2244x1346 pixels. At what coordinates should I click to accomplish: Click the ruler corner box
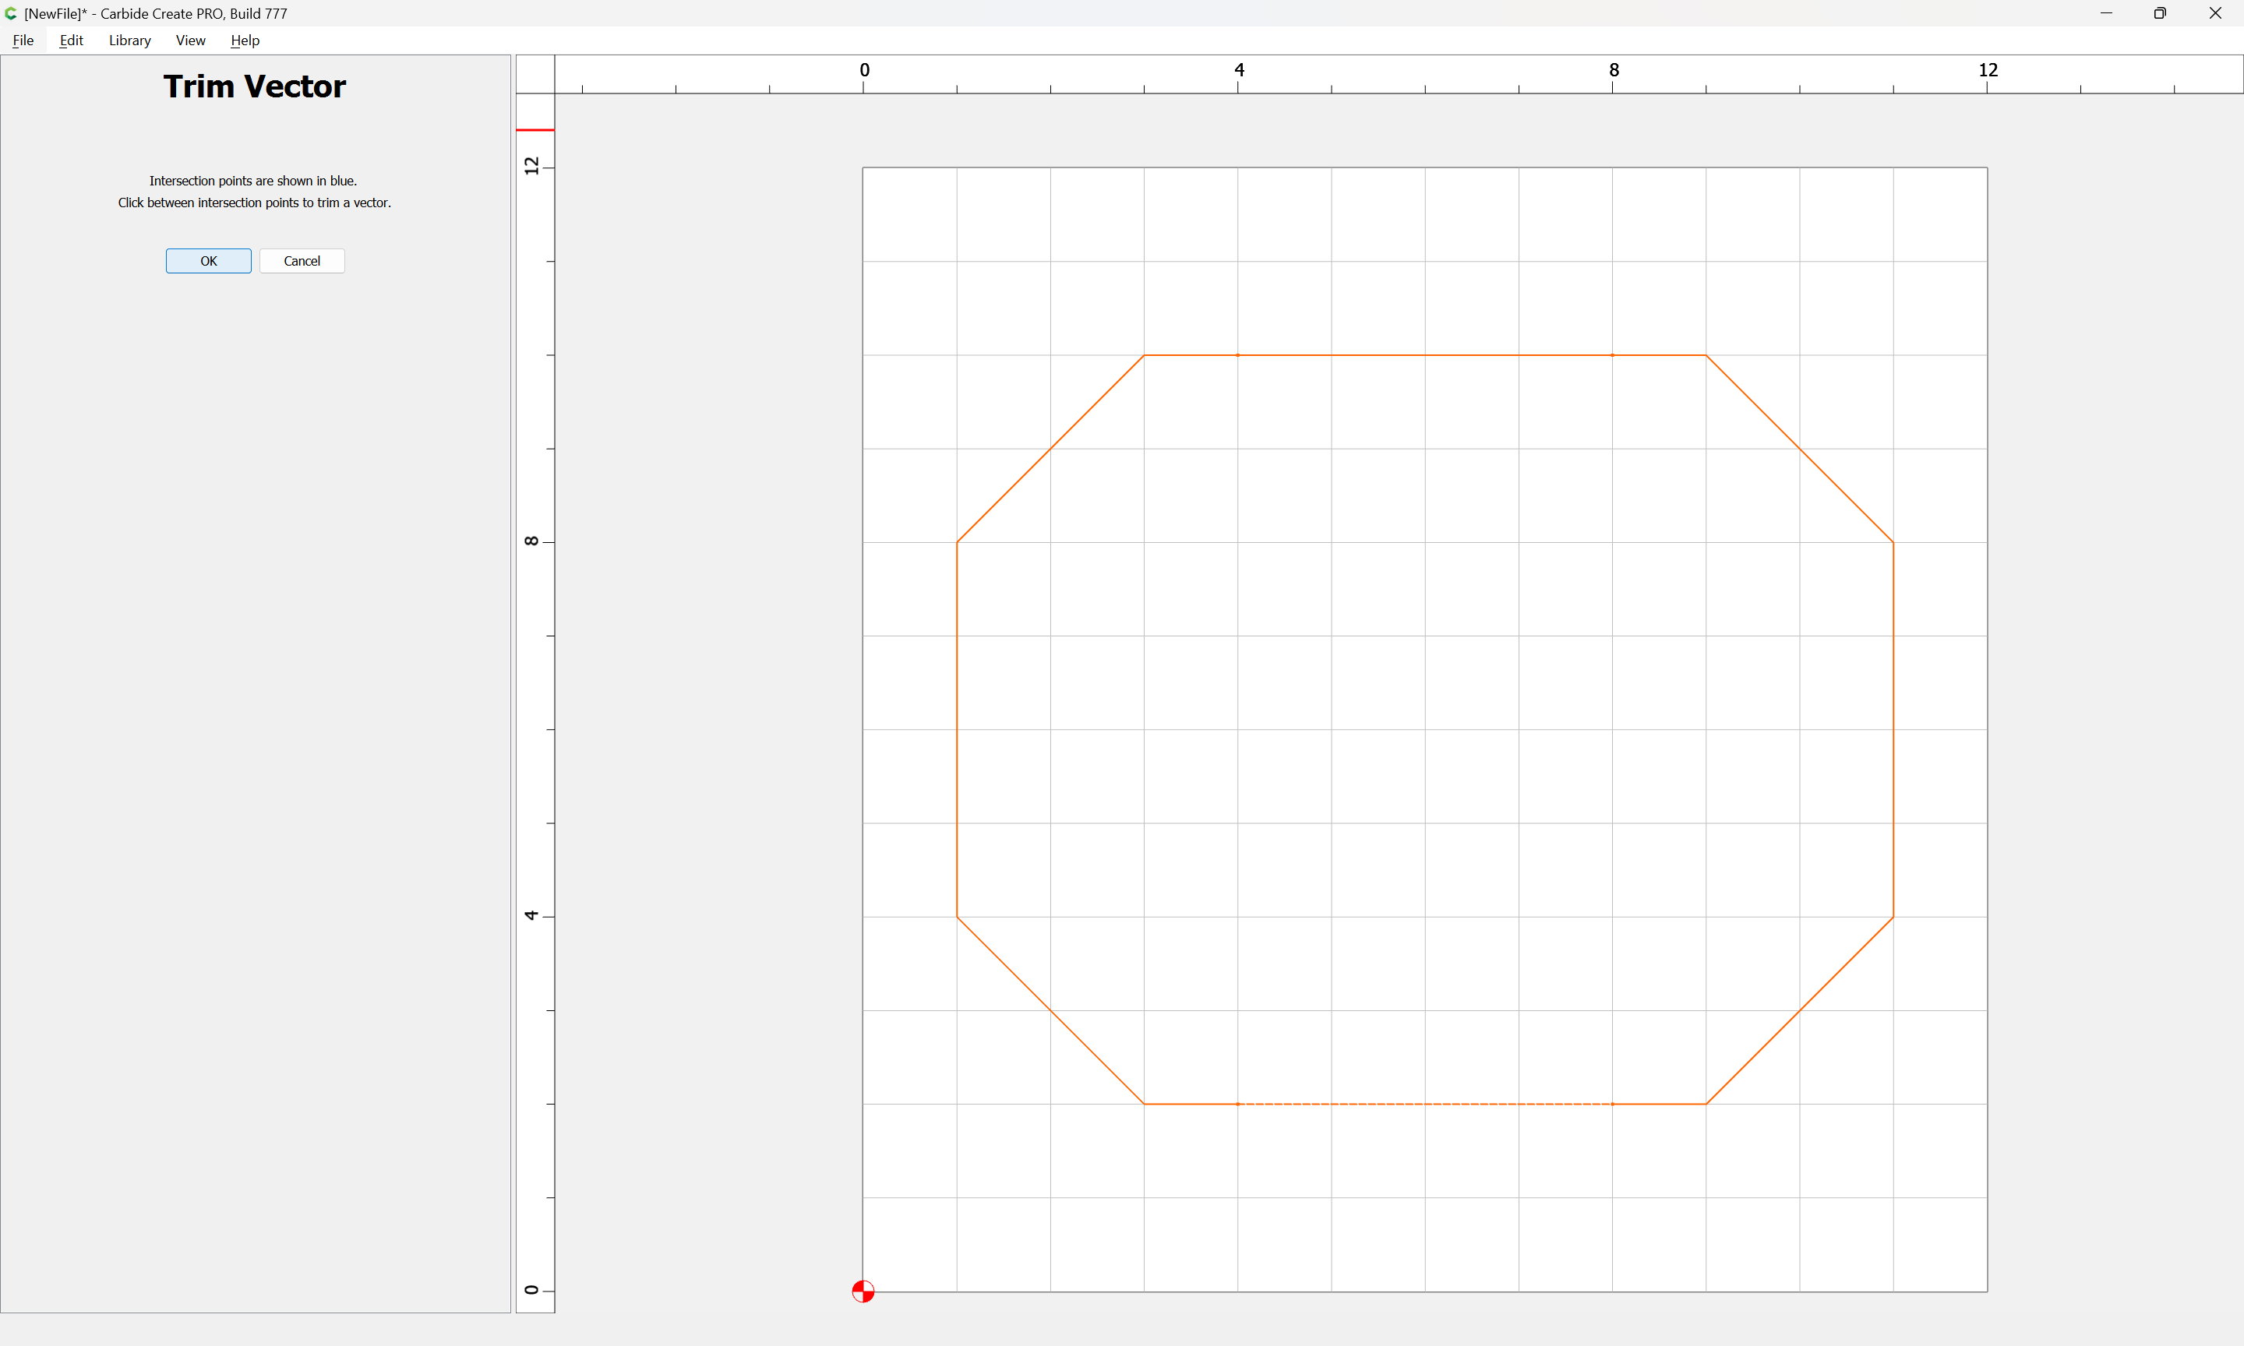[x=535, y=73]
